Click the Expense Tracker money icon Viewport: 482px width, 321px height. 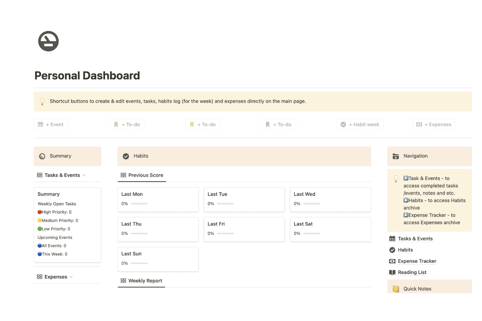(x=392, y=261)
